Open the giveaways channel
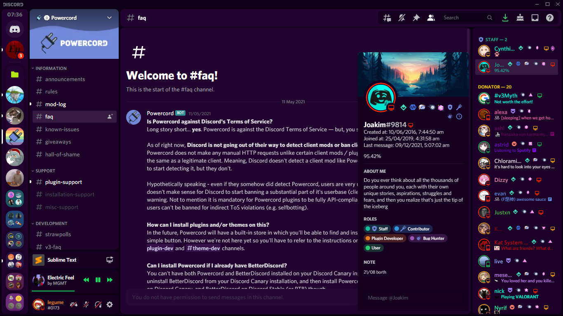Screen dimensions: 563x316 pyautogui.click(x=74, y=142)
